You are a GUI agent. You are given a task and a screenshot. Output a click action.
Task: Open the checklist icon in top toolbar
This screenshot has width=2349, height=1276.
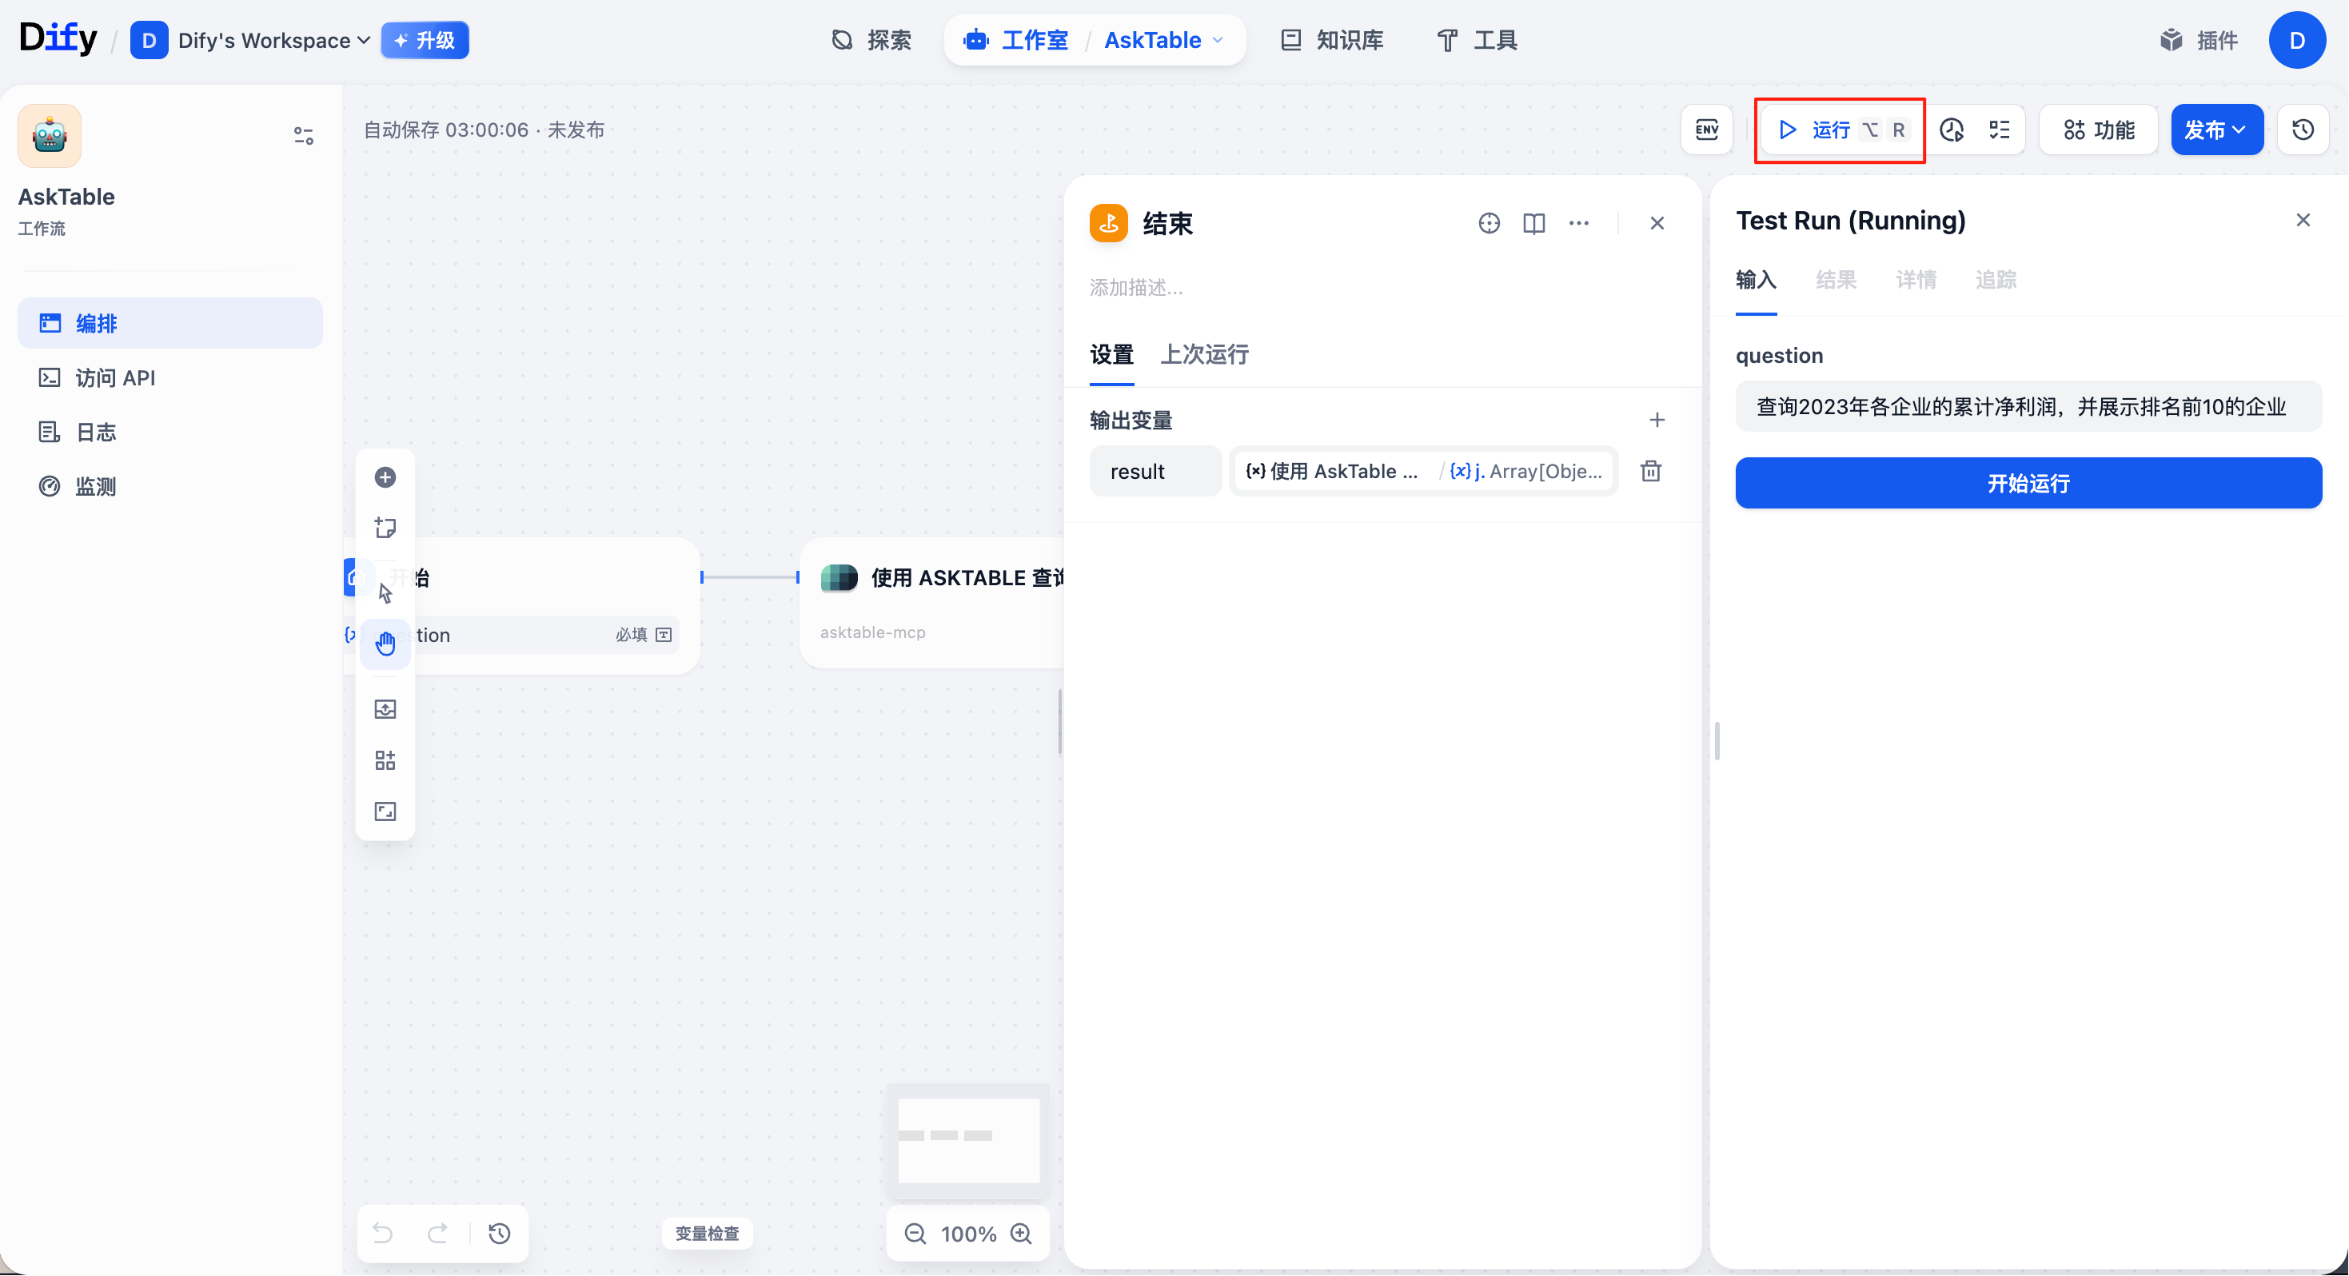click(x=1999, y=130)
